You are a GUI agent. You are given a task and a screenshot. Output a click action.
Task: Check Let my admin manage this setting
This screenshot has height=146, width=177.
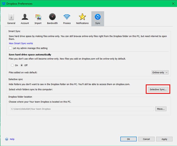pyautogui.click(x=10, y=48)
